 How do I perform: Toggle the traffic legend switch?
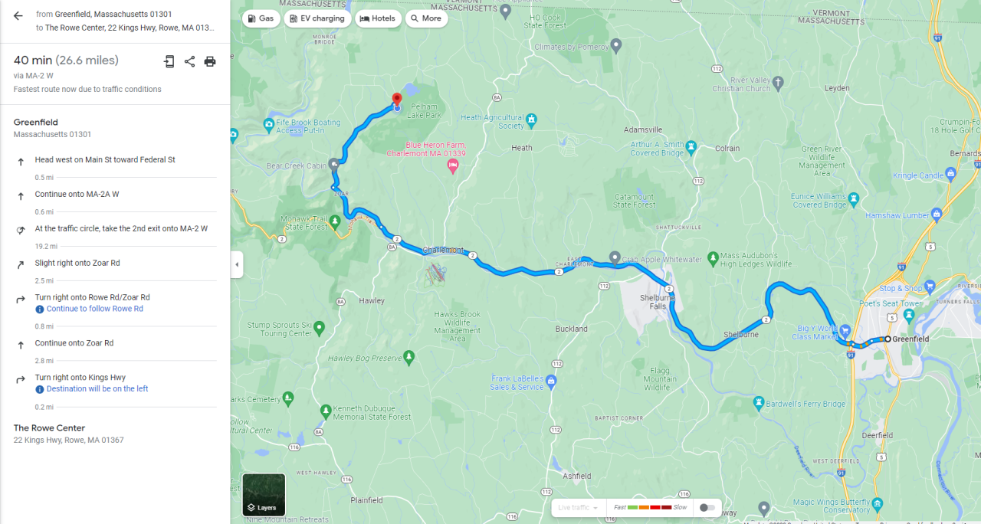point(707,507)
